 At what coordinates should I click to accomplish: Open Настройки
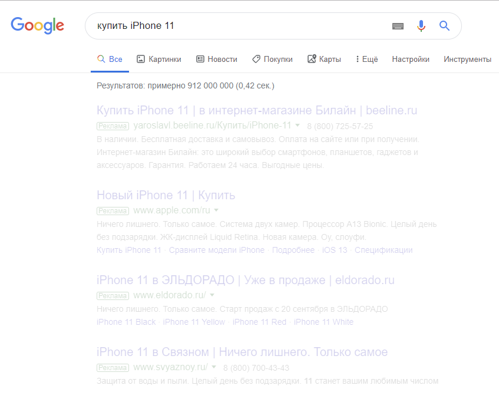pyautogui.click(x=411, y=59)
